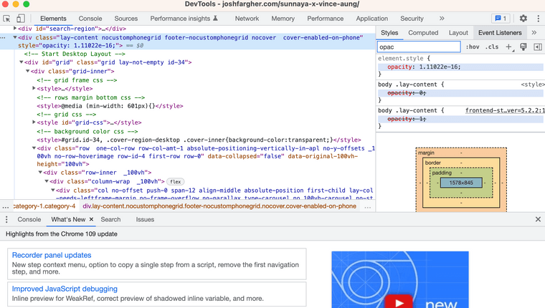The height and width of the screenshot is (308, 545).
Task: Toggle the computed styles sidebar icon
Action: pyautogui.click(x=536, y=47)
